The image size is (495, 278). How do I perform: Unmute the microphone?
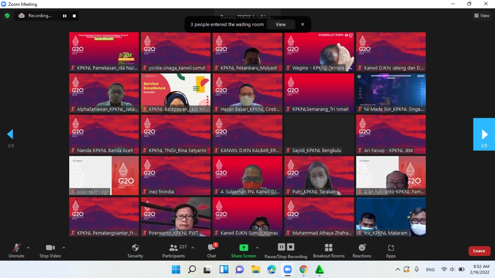16,250
